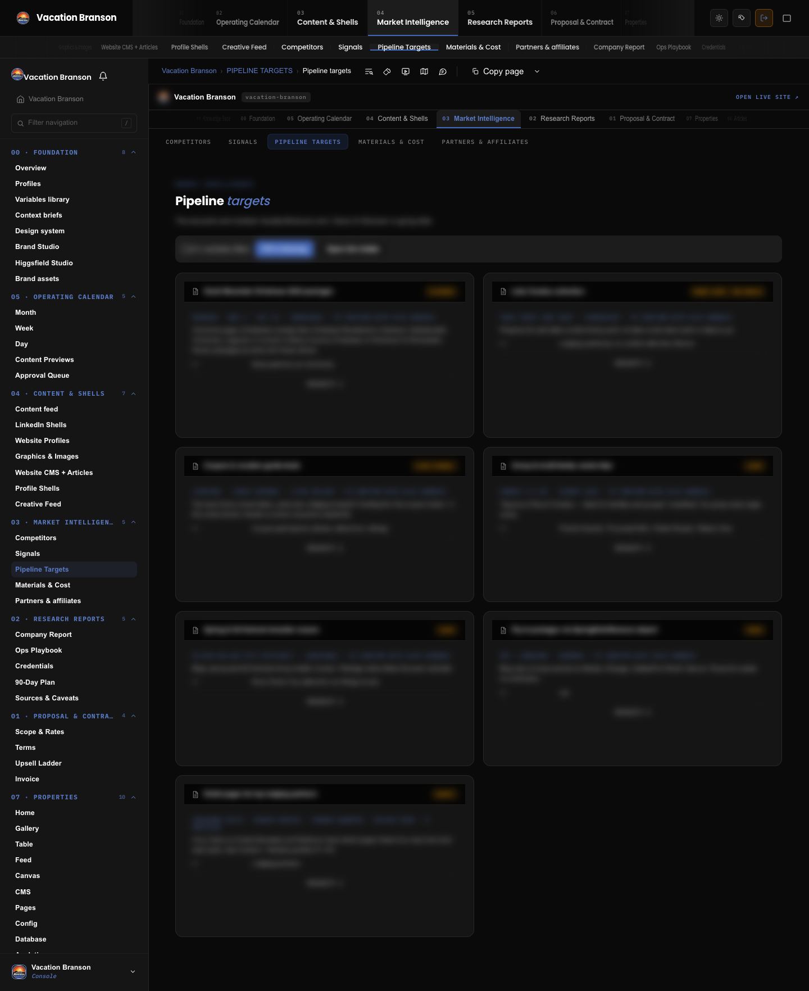Image resolution: width=809 pixels, height=991 pixels.
Task: Click the map icon in breadcrumb toolbar
Action: tap(424, 71)
